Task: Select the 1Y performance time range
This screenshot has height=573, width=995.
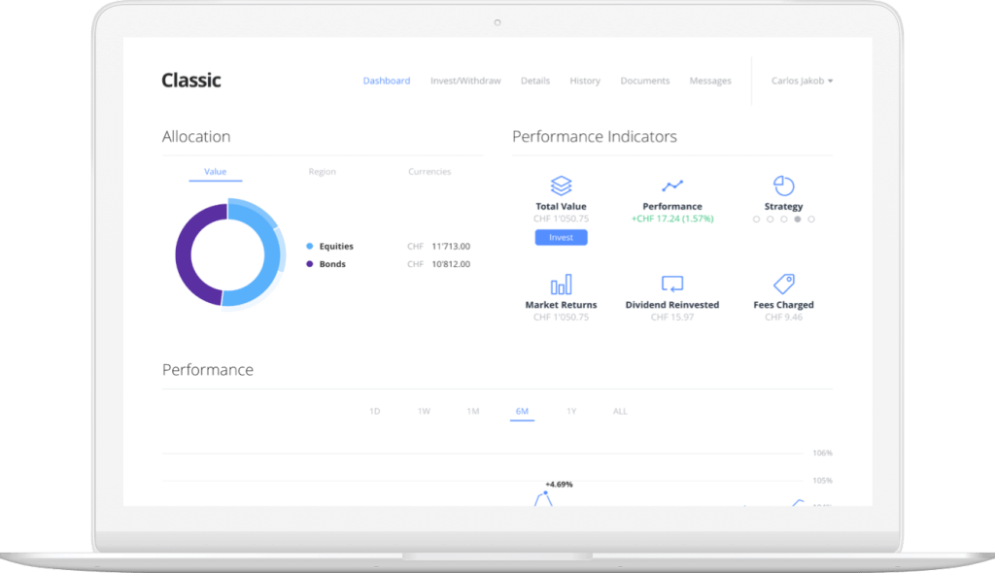Action: (571, 412)
